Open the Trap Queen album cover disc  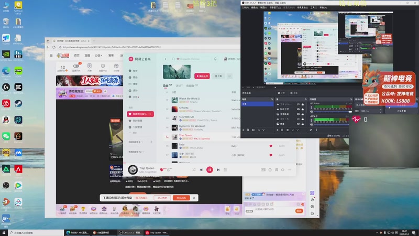(x=133, y=169)
